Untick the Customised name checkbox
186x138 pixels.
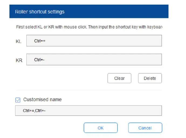point(18,100)
